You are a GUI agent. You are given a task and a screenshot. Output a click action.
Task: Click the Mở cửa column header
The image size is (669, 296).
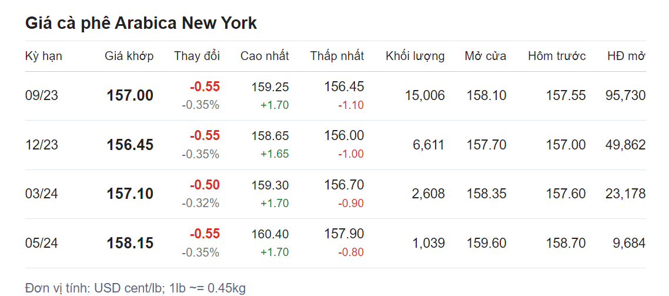[485, 56]
